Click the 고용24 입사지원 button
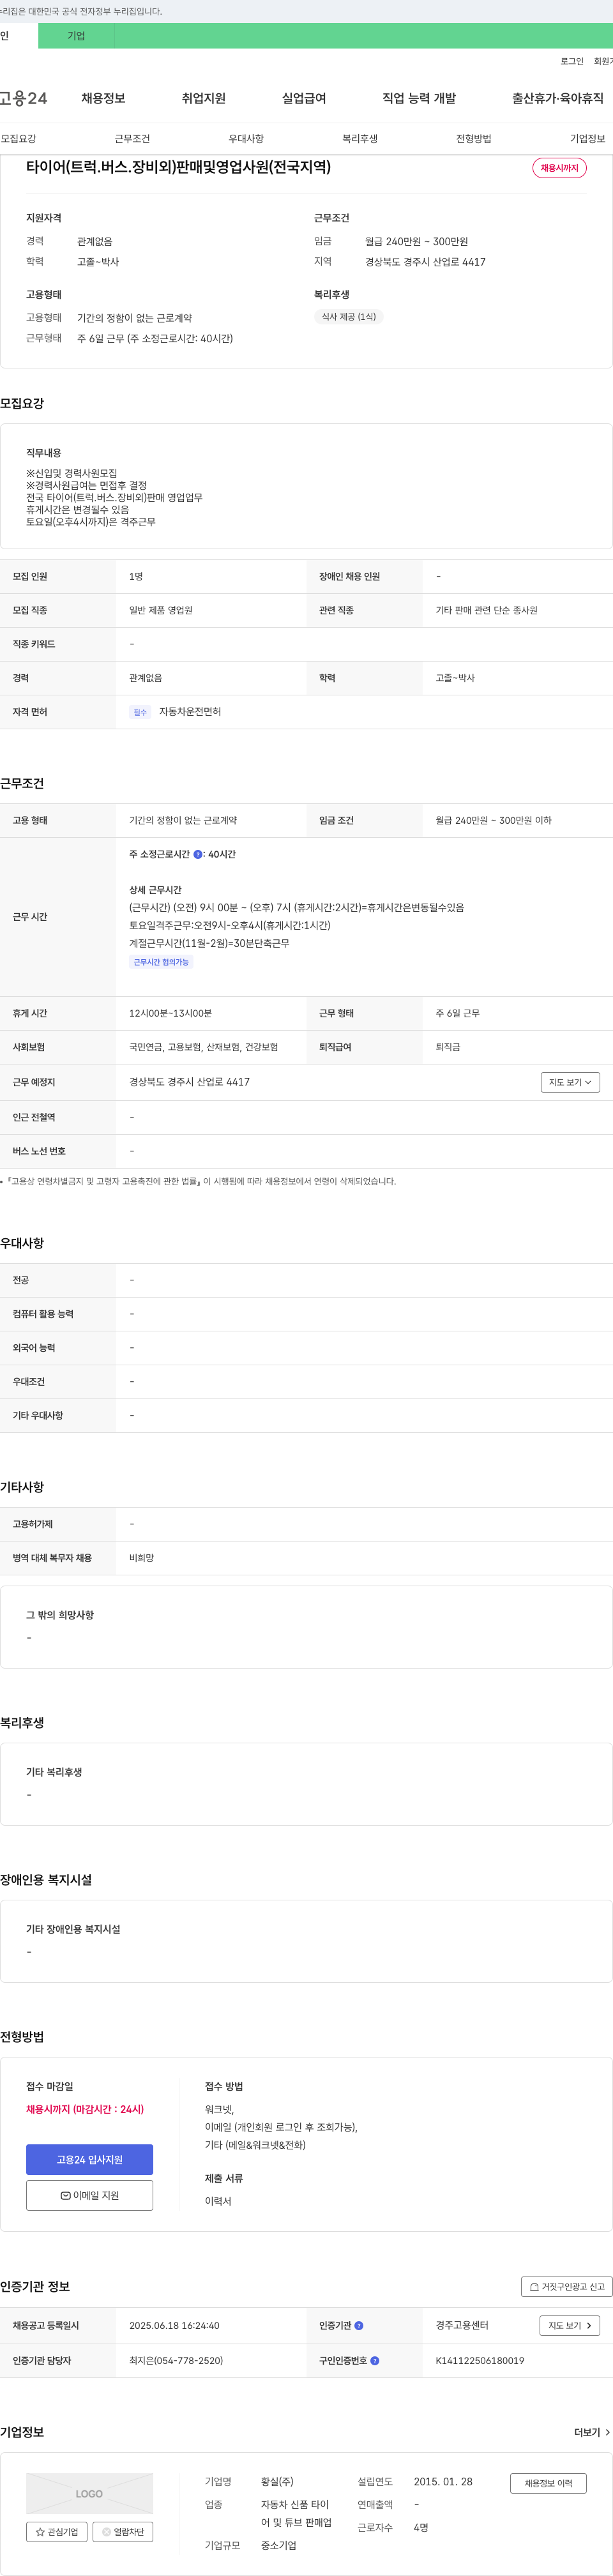Image resolution: width=613 pixels, height=2576 pixels. 90,2160
